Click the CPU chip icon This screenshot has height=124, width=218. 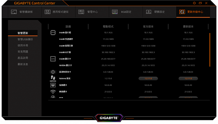click(x=53, y=32)
